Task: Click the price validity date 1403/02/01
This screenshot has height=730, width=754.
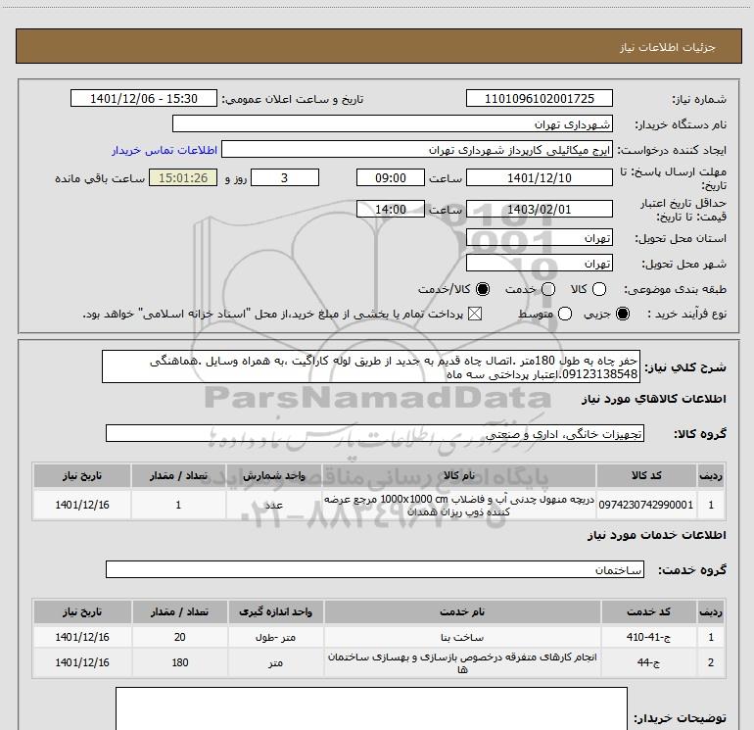Action: [539, 209]
